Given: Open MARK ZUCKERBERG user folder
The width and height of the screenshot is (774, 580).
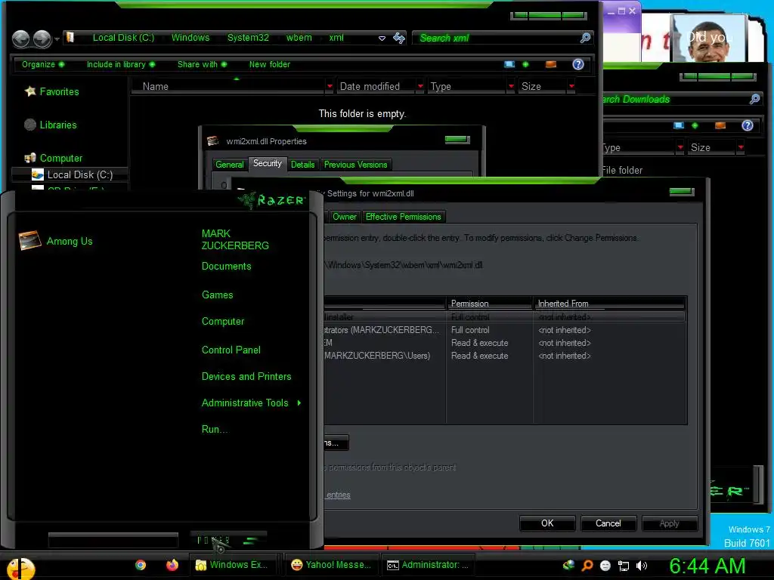Looking at the screenshot, I should [x=235, y=239].
